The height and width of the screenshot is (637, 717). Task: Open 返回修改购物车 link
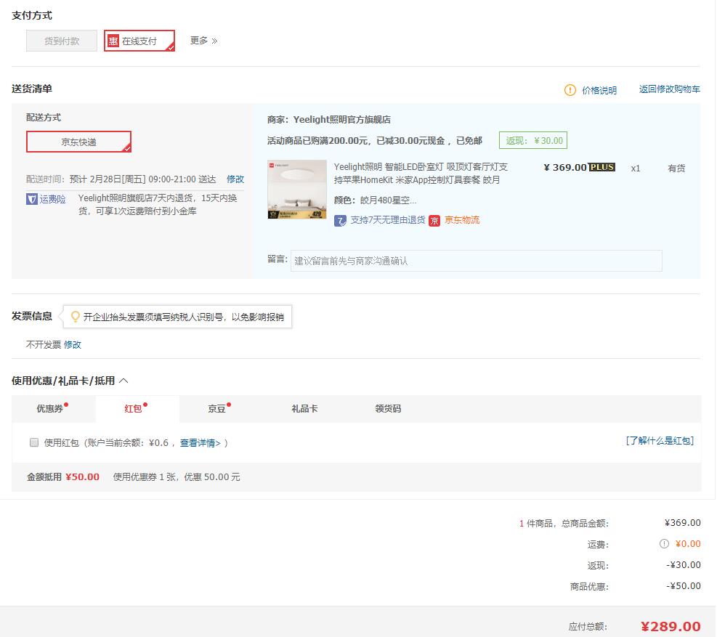(670, 89)
